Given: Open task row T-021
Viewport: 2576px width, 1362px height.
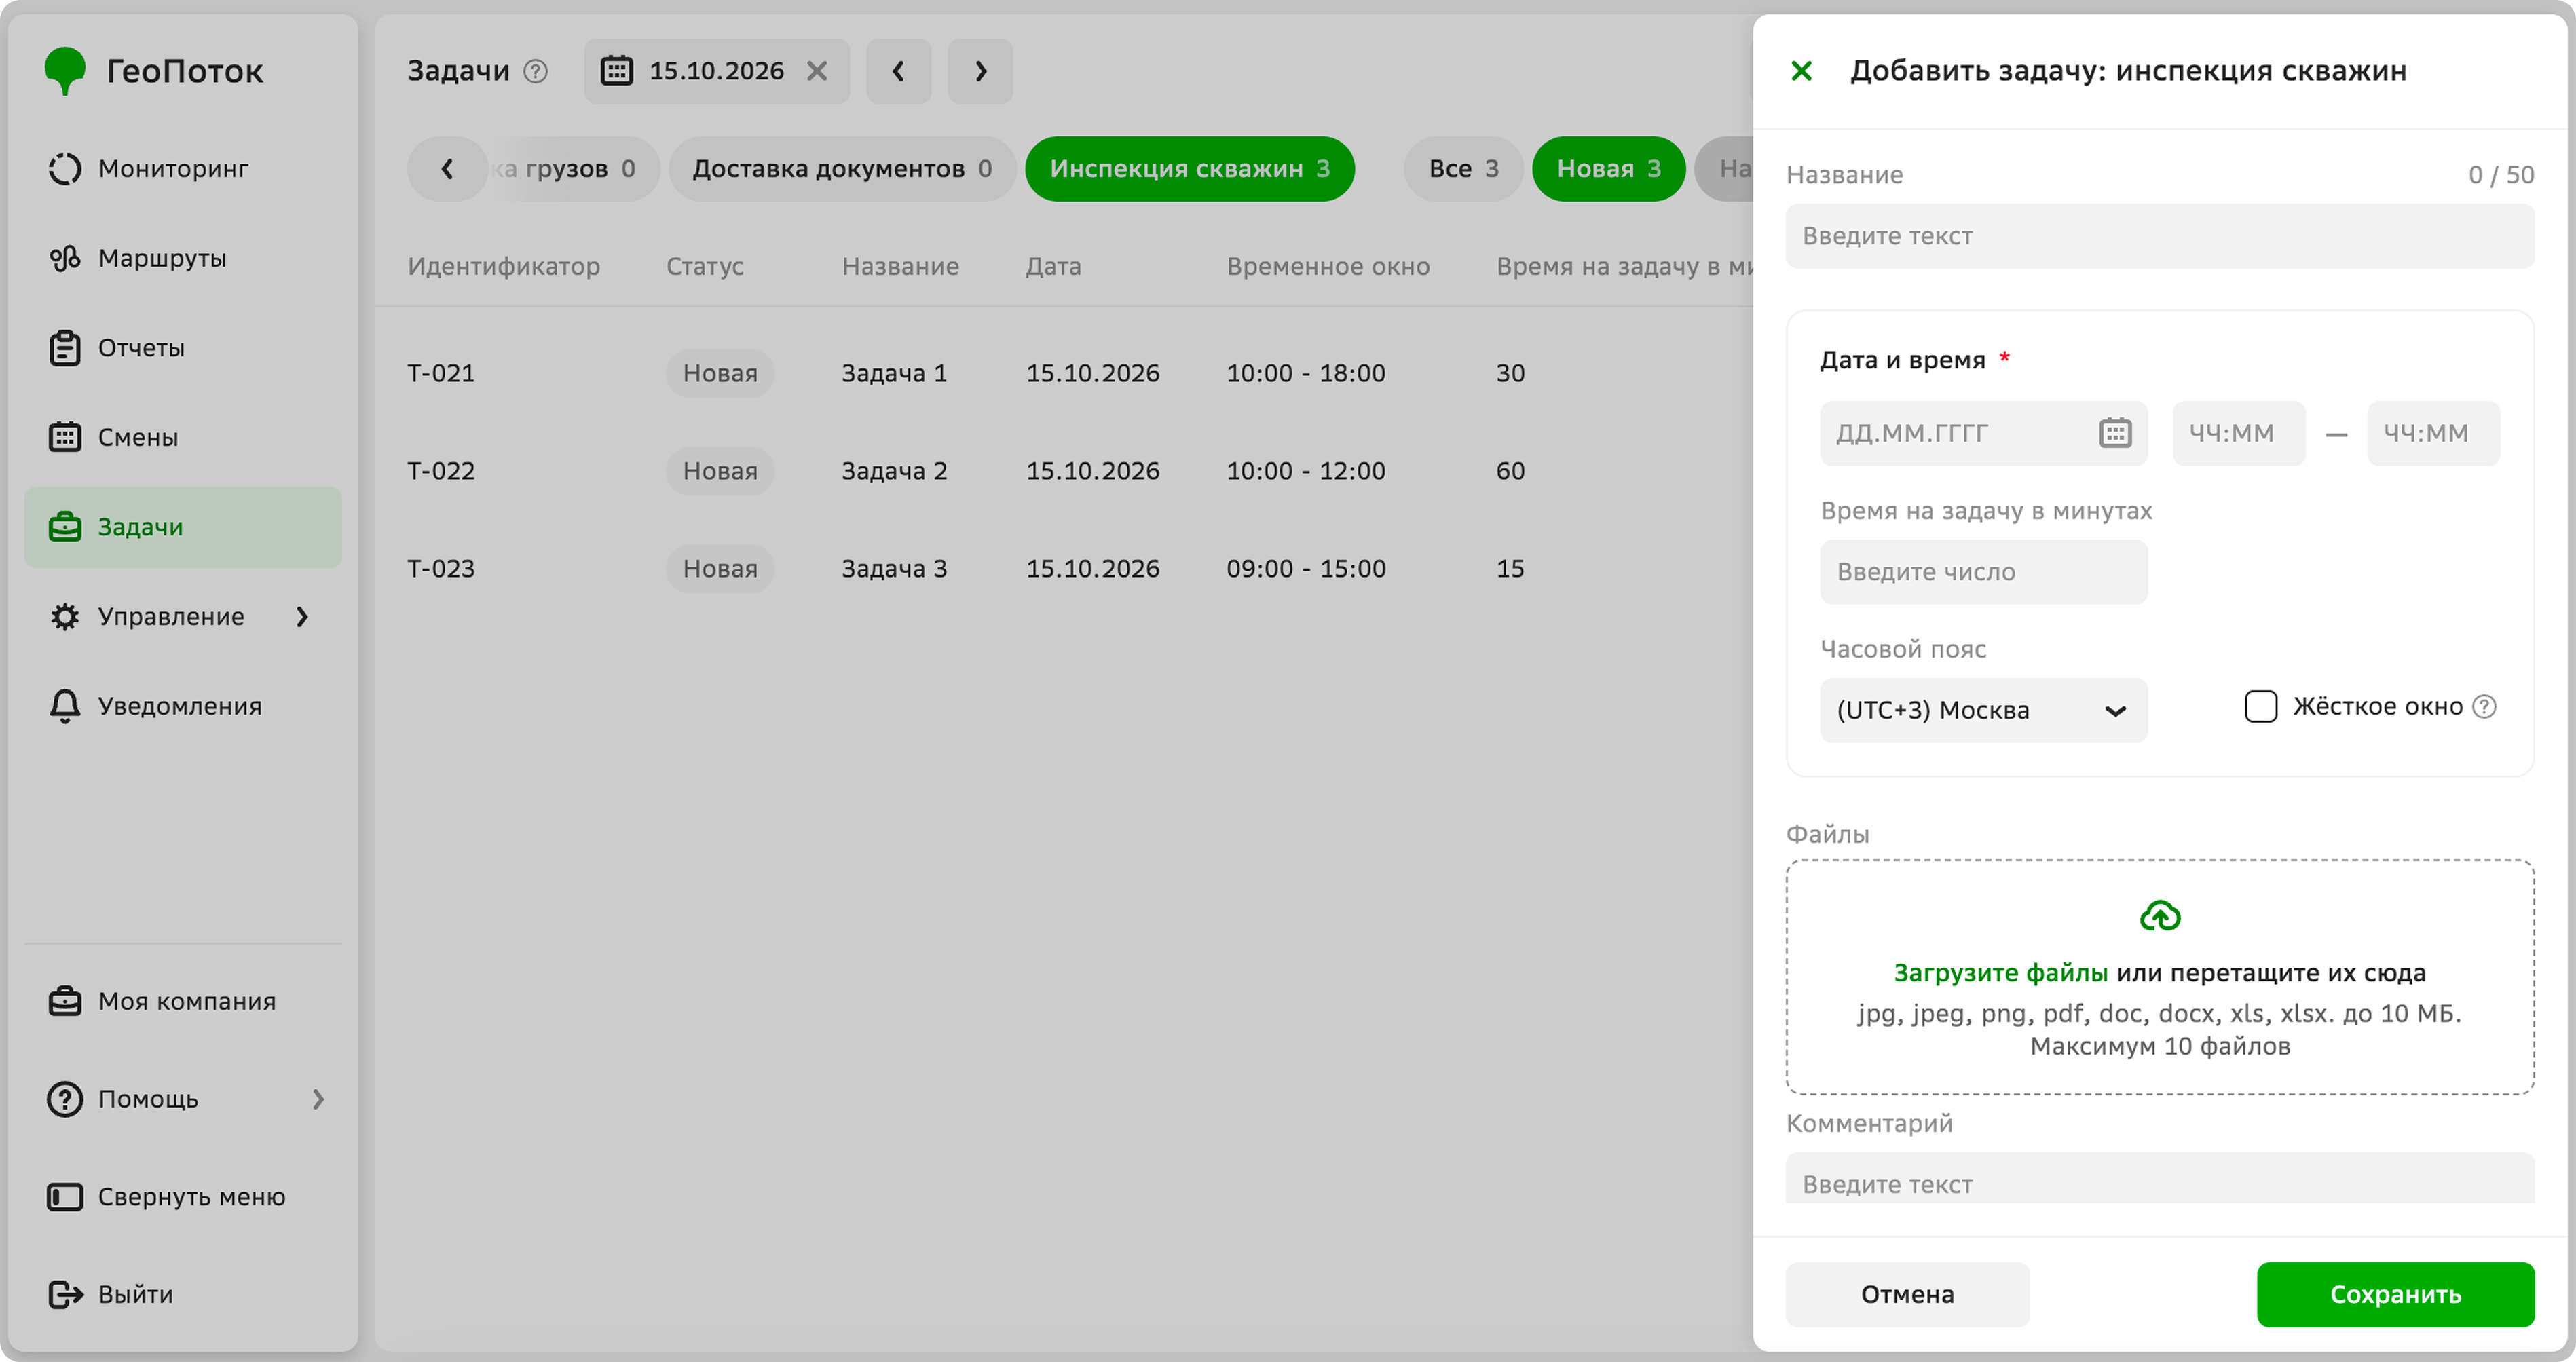Looking at the screenshot, I should (x=1064, y=373).
